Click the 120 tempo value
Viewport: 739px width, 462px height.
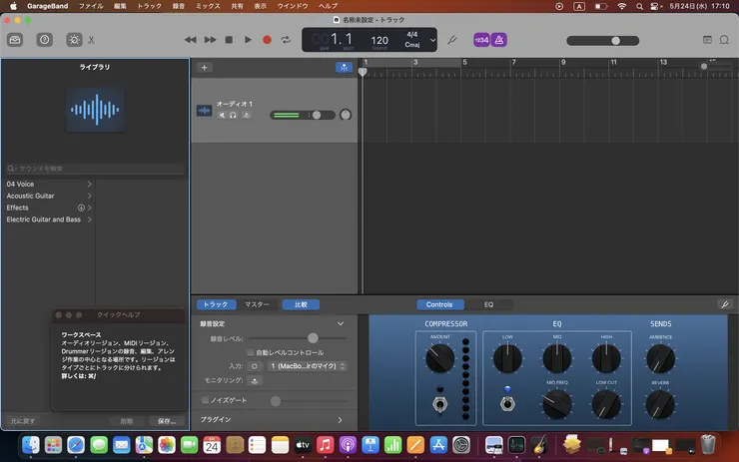pyautogui.click(x=379, y=41)
